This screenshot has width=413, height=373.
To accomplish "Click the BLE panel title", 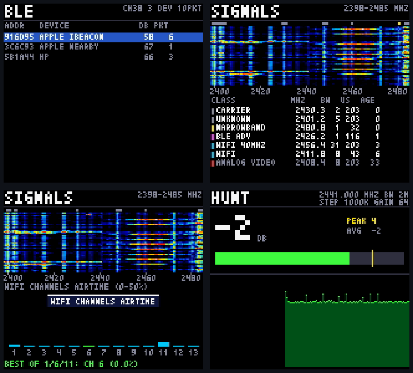I will (x=19, y=11).
